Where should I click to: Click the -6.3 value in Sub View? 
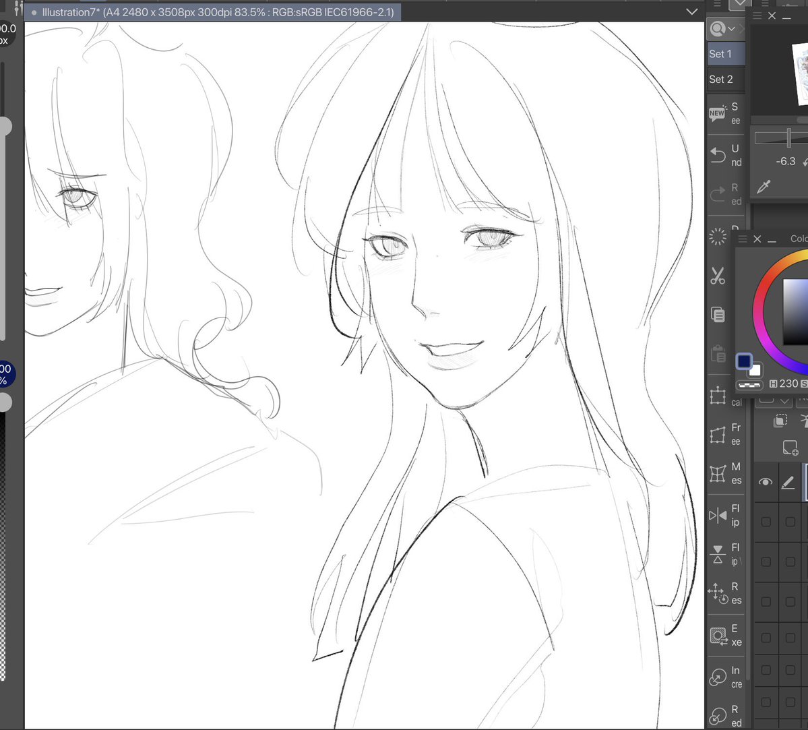point(785,161)
